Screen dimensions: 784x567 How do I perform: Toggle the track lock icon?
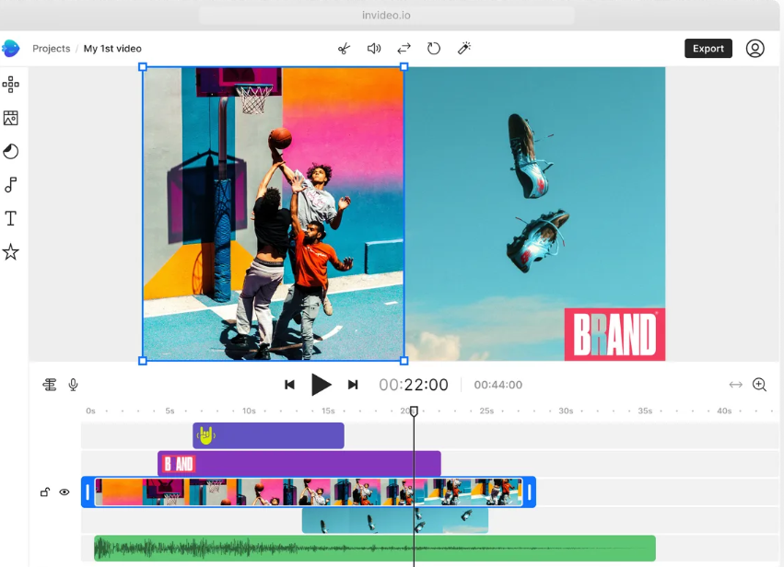tap(45, 492)
